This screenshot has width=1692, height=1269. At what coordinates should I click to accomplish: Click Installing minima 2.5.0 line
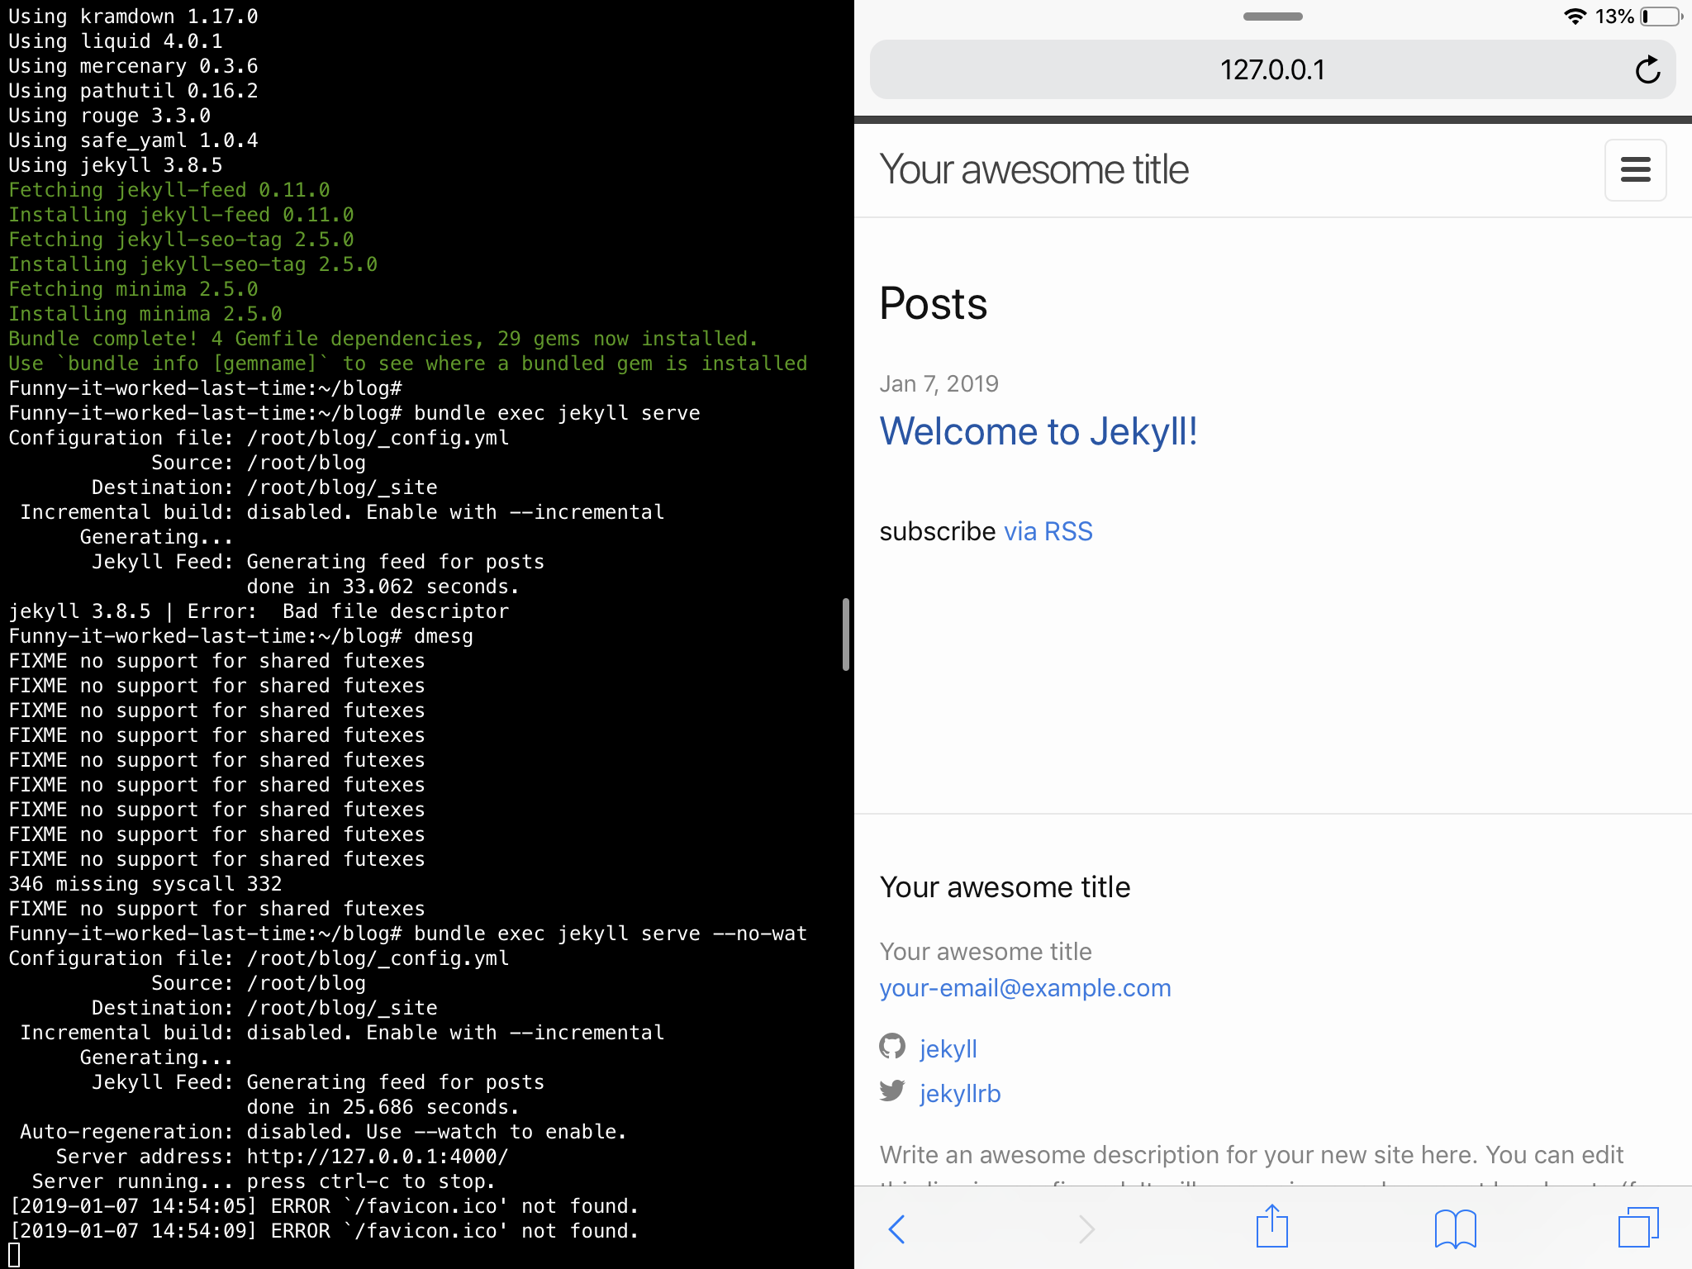[145, 314]
